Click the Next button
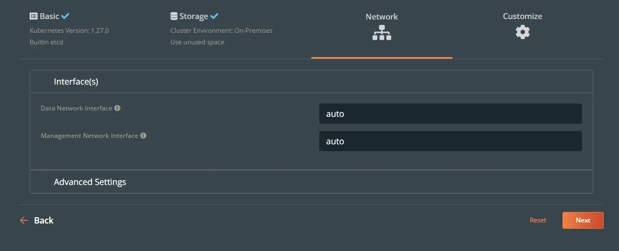The height and width of the screenshot is (251, 619). click(x=583, y=220)
